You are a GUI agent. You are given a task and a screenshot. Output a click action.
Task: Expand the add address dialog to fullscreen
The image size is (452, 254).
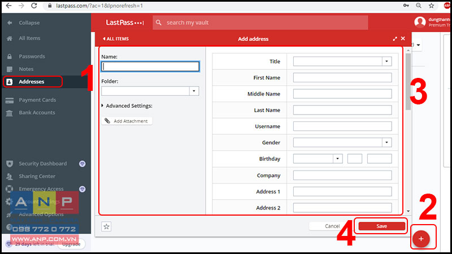394,38
